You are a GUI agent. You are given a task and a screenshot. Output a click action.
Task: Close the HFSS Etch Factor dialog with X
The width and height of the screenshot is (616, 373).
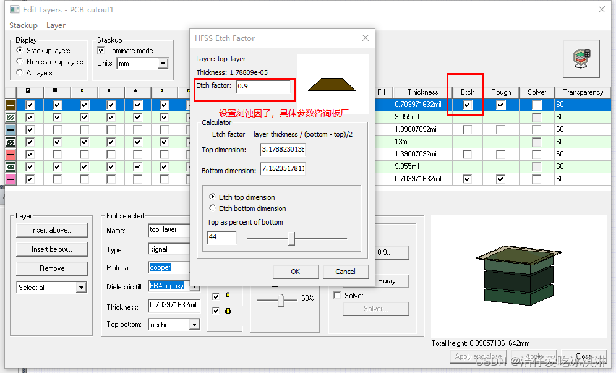pyautogui.click(x=366, y=38)
